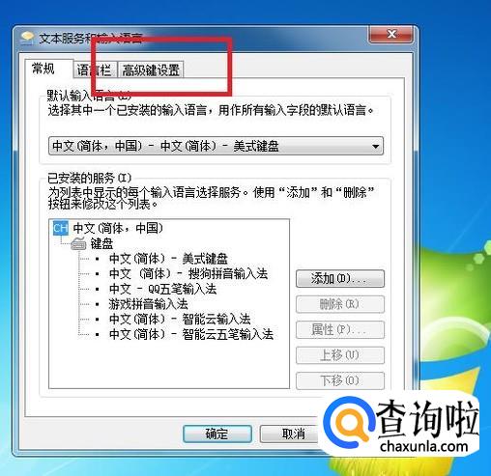Click the CH language icon in the list
Screen dimensions: 491x476
point(61,228)
